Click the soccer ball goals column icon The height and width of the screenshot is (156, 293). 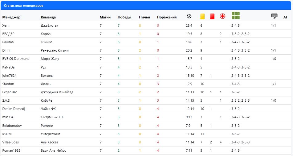pos(189,16)
